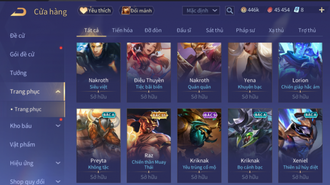
Task: Click the plus icon to add currency
Action: point(321,10)
